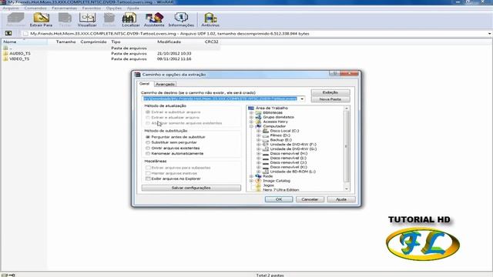Click the Visualizar toolbar icon
Image resolution: width=493 pixels, height=277 pixels.
tap(87, 19)
